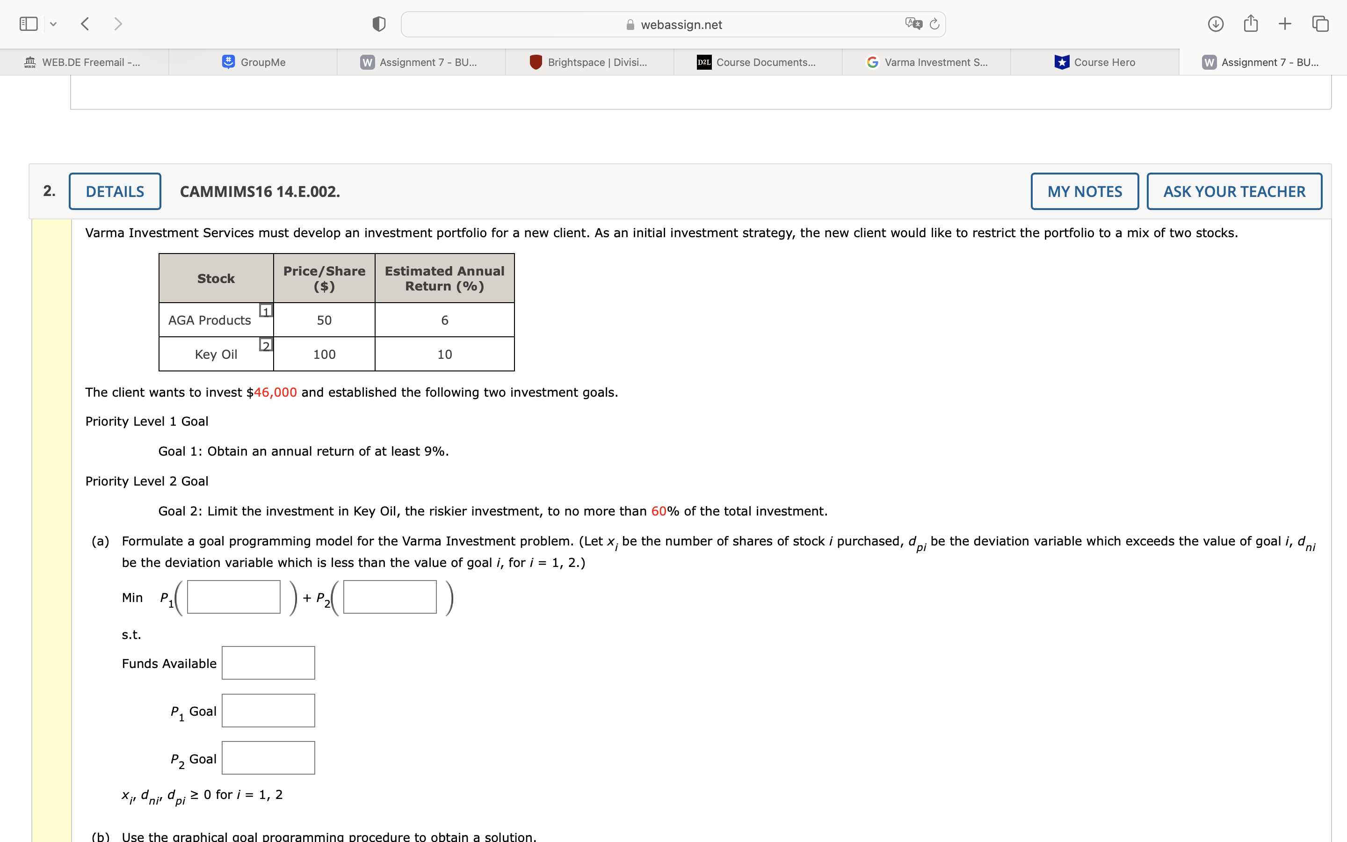Screen dimensions: 1347x842
Task: Open MY NOTES
Action: (x=1084, y=191)
